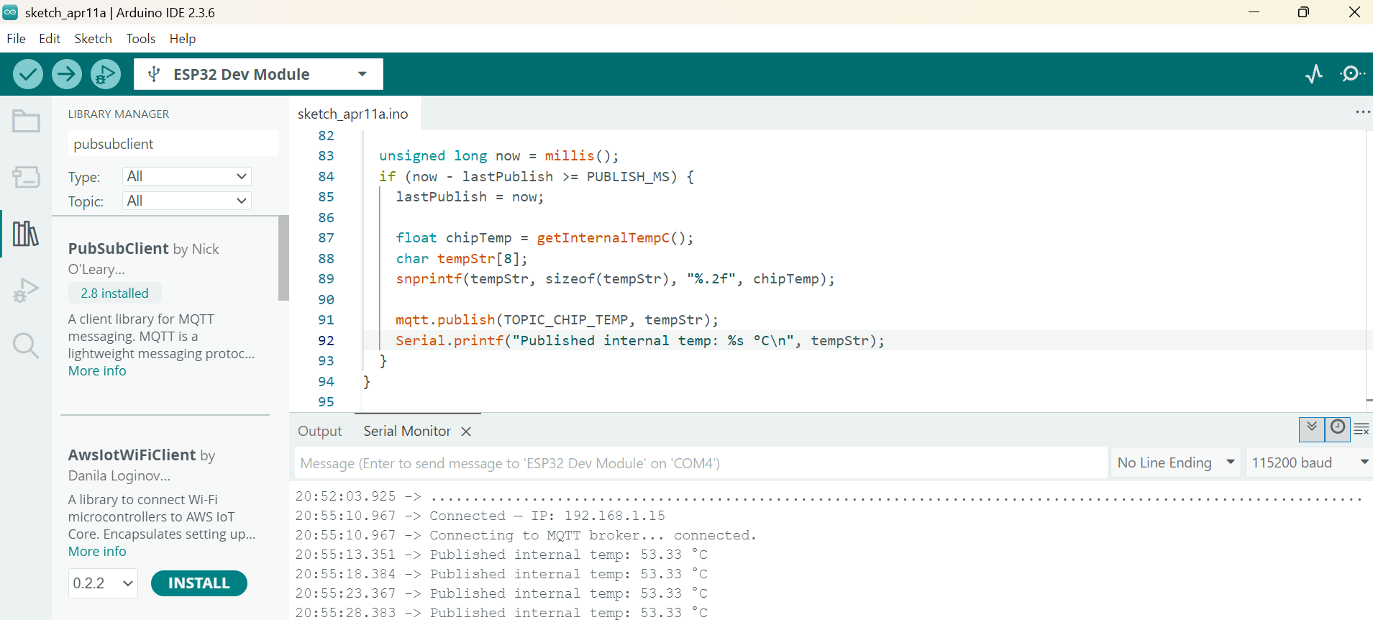Image resolution: width=1373 pixels, height=620 pixels.
Task: Open the No Line Ending dropdown
Action: coord(1176,462)
